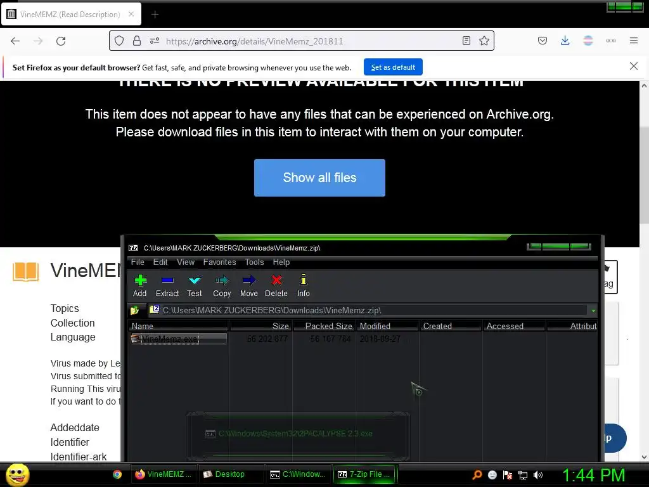The image size is (649, 487).
Task: Click the 1:44 PM taskbar clock
Action: tap(594, 475)
